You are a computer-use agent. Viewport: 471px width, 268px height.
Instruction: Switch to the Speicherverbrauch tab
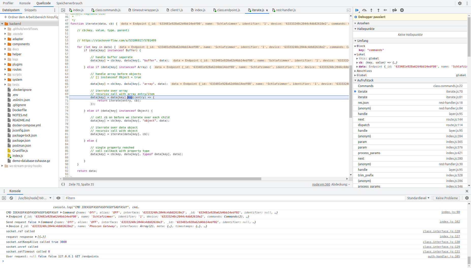[x=69, y=3]
